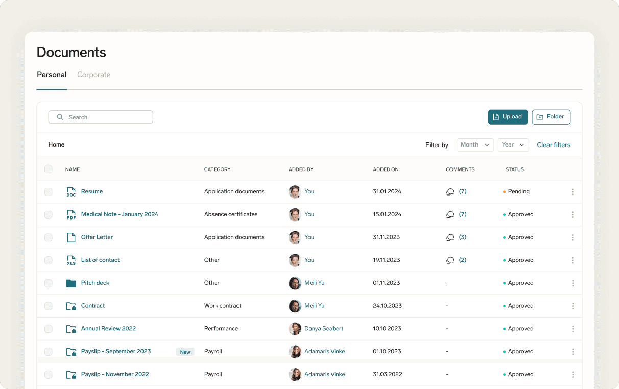Open the three-dot menu for Pitch deck

[x=573, y=283]
